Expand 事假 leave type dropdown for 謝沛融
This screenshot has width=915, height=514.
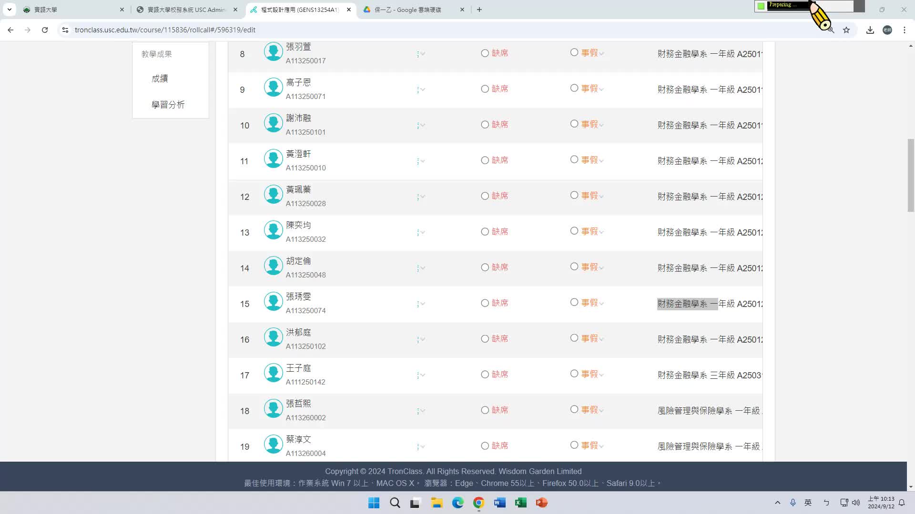(x=601, y=125)
